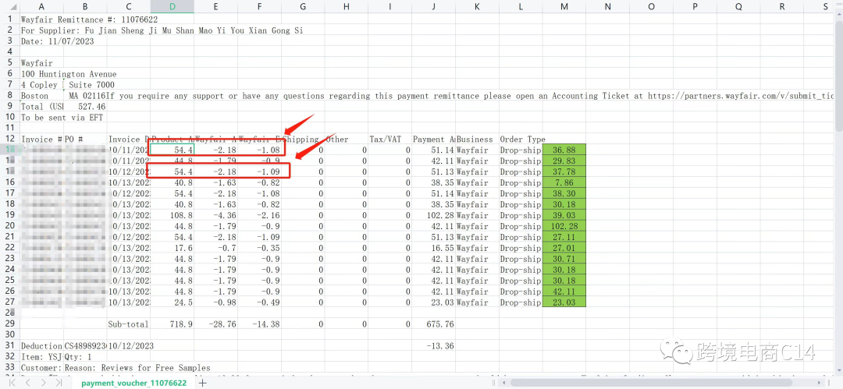Select column J header
The height and width of the screenshot is (389, 843).
click(x=433, y=6)
